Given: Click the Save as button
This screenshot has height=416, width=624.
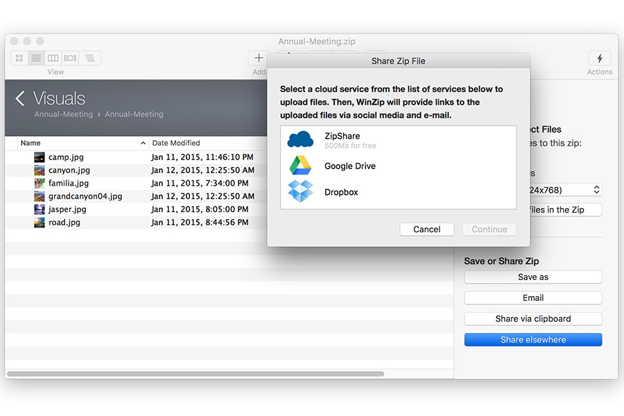Looking at the screenshot, I should coord(533,277).
